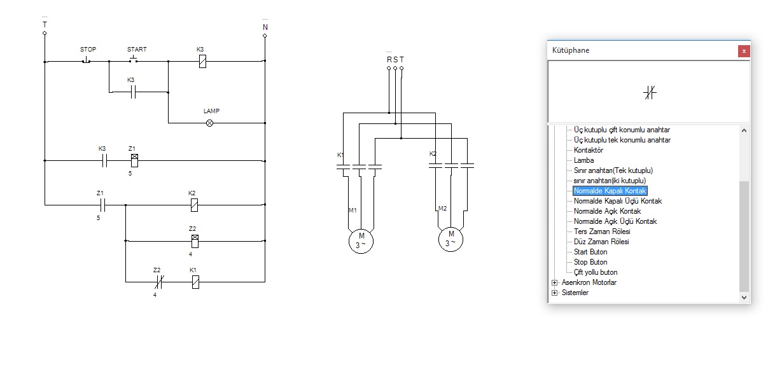
Task: Select Normalde Açık Üçlü Kontak item
Action: (x=615, y=221)
